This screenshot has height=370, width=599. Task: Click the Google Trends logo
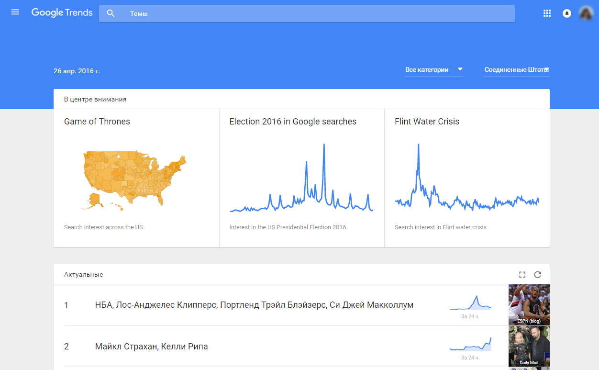point(62,13)
